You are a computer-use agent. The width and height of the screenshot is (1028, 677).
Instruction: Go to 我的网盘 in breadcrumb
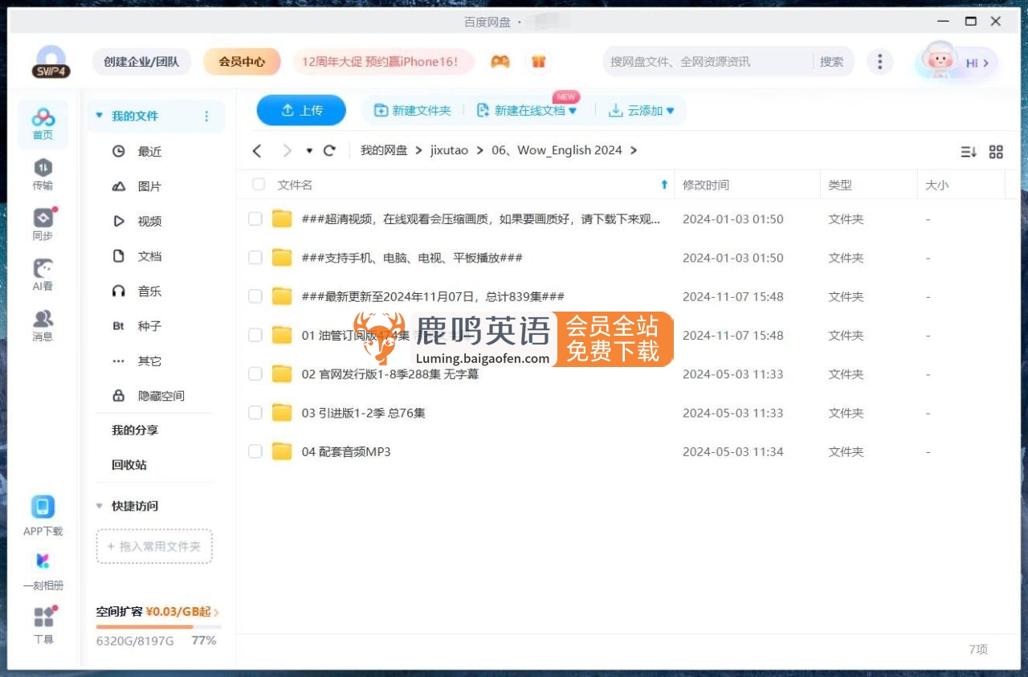(x=384, y=150)
